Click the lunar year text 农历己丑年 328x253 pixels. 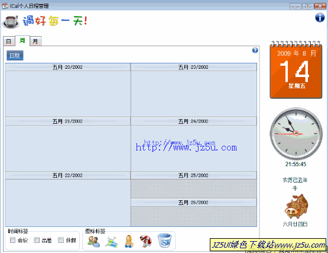(295, 180)
